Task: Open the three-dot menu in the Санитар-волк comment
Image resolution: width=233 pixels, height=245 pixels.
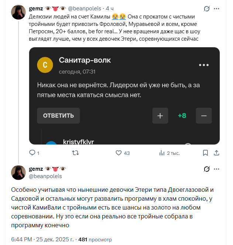Action: [204, 65]
